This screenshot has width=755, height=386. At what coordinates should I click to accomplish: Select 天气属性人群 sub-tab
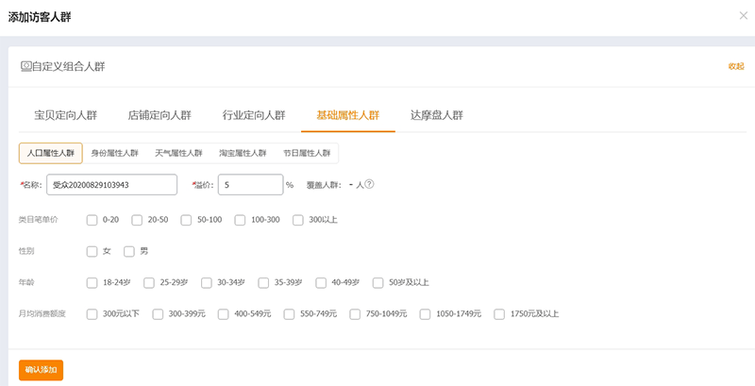click(x=178, y=153)
